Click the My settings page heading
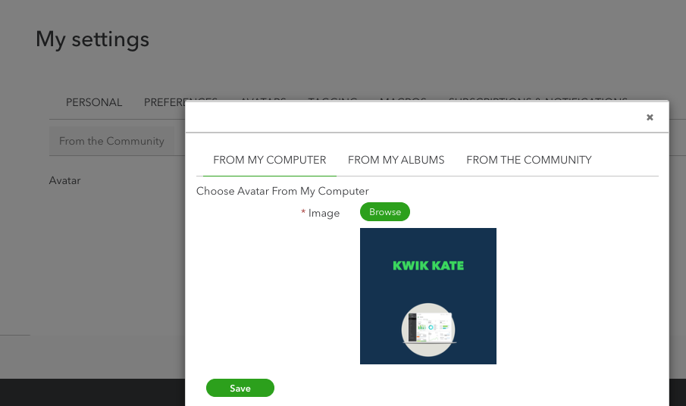 coord(92,39)
